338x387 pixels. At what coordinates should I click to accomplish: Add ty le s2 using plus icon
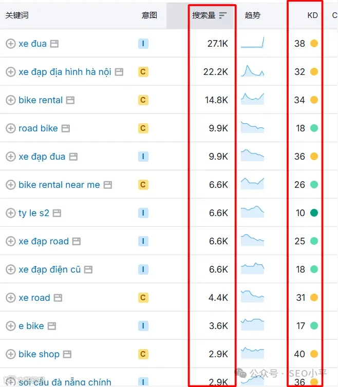pos(11,213)
